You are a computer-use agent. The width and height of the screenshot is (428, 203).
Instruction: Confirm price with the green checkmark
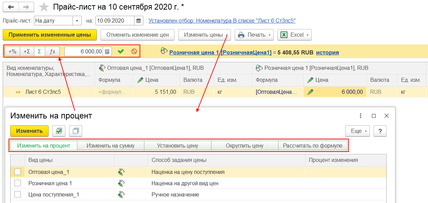[x=120, y=51]
